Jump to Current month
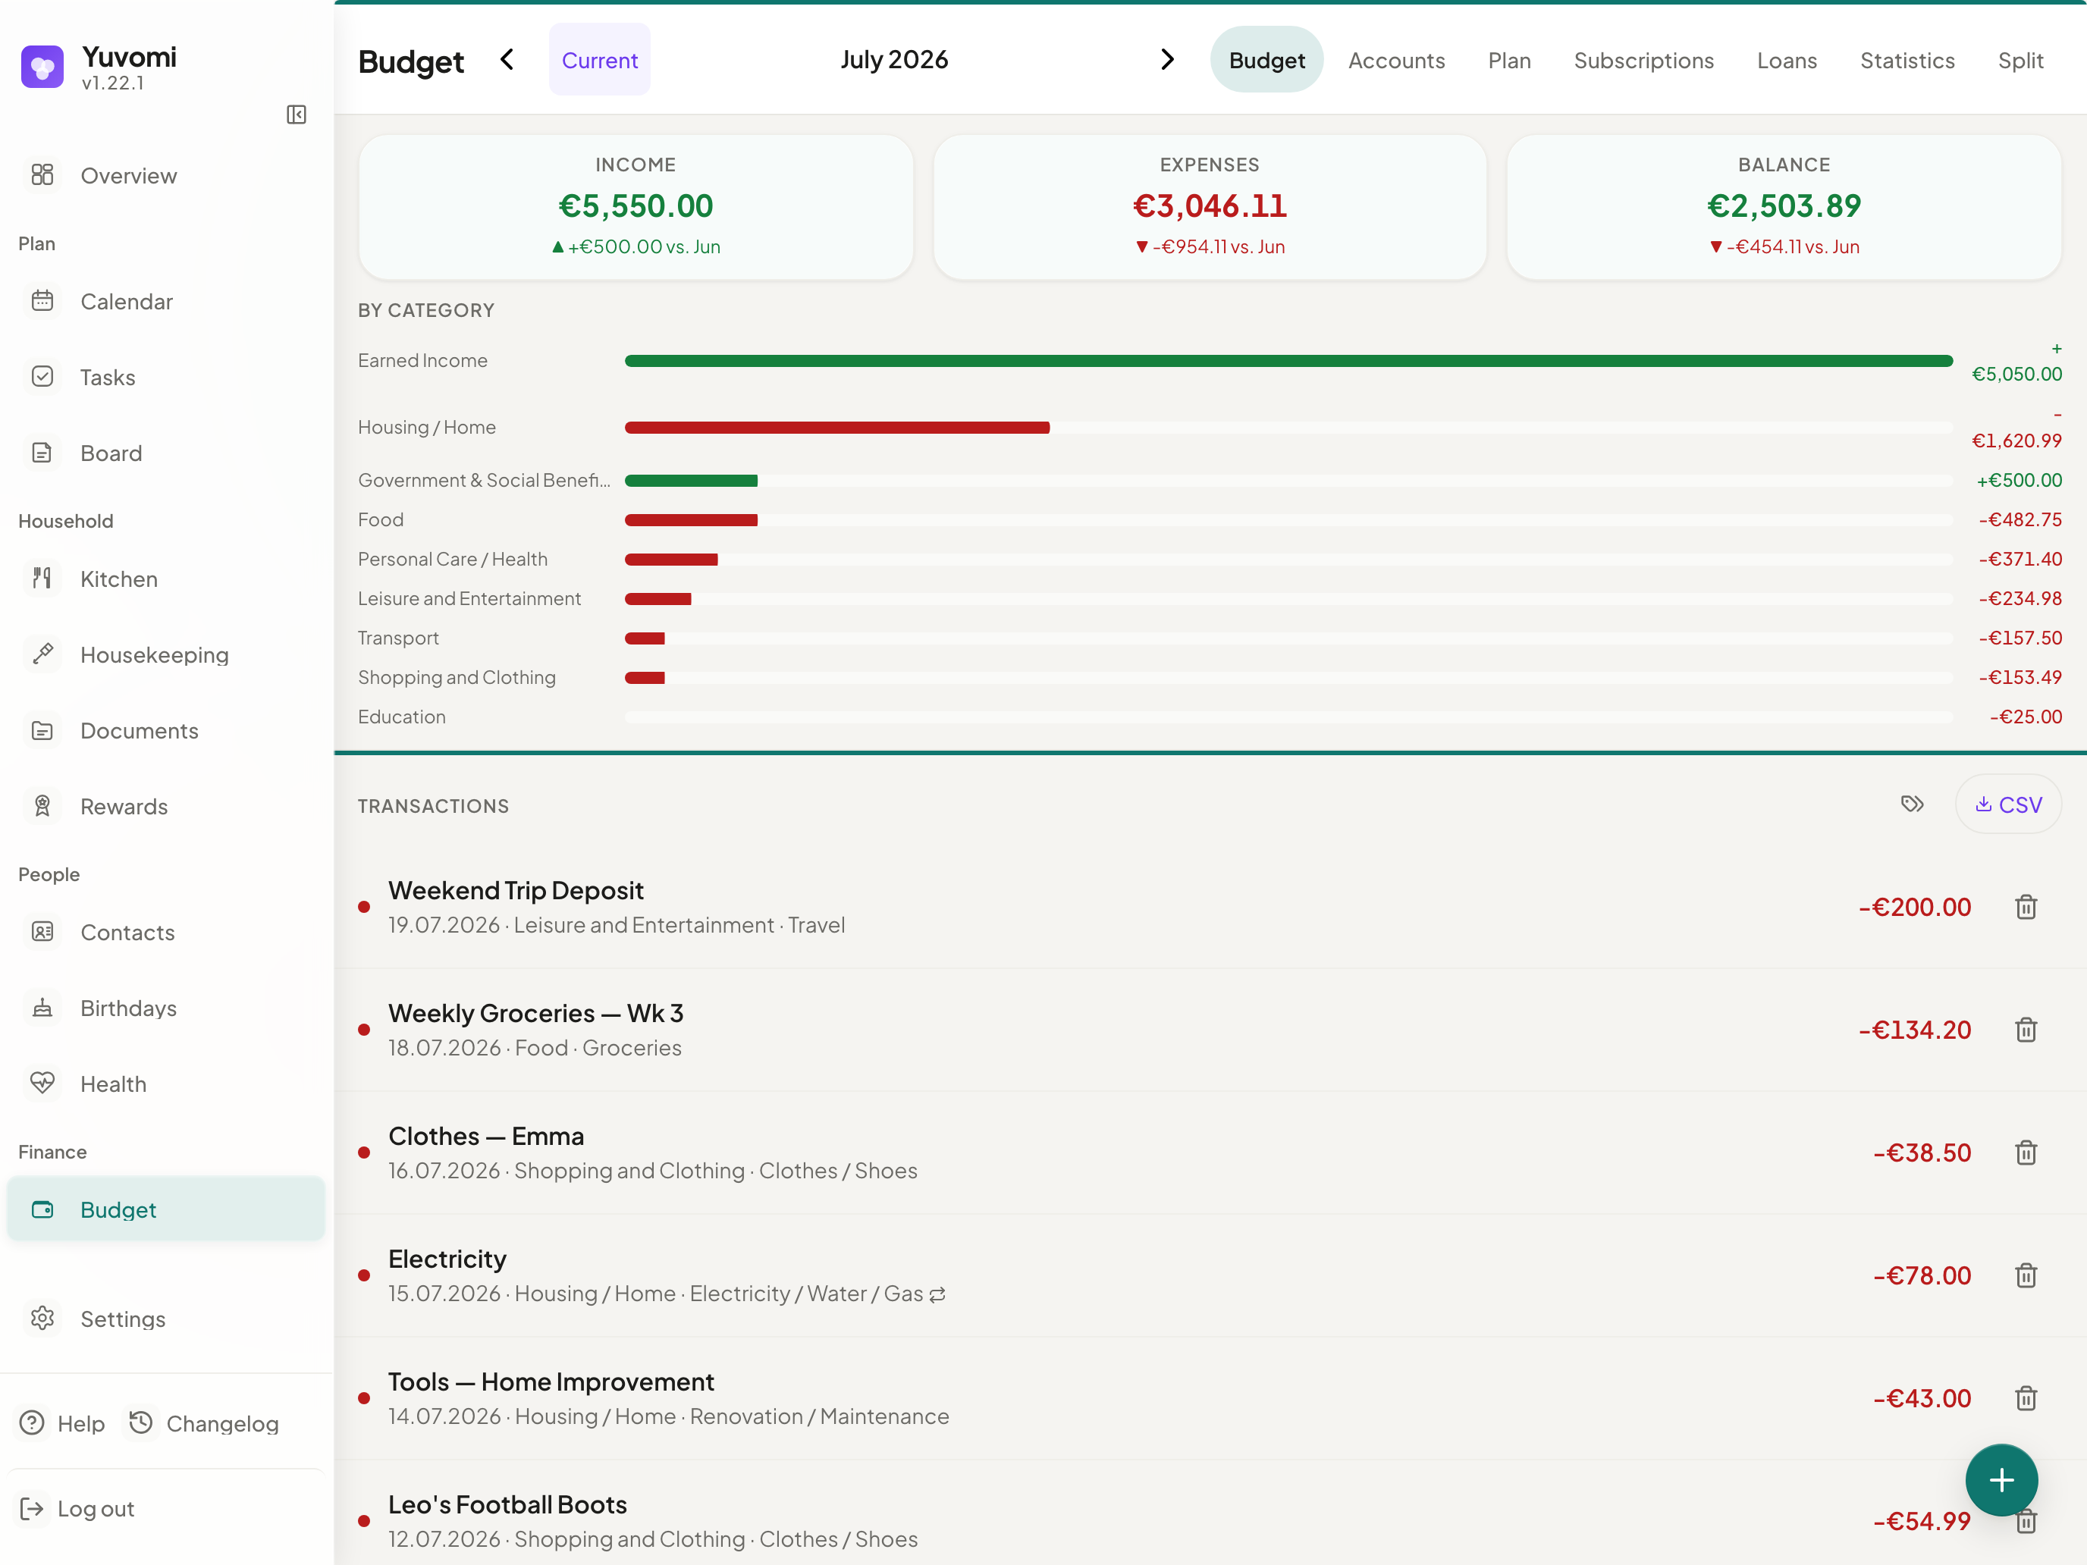This screenshot has height=1565, width=2087. [599, 59]
